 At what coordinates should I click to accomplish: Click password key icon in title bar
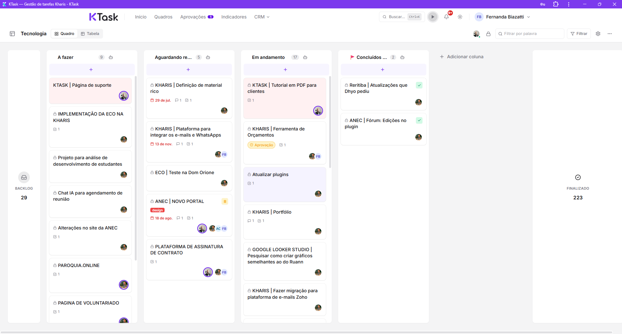(x=543, y=4)
